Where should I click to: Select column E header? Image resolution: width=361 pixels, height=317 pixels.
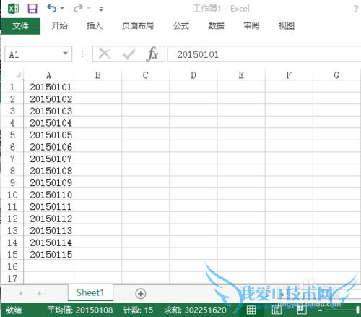[241, 75]
